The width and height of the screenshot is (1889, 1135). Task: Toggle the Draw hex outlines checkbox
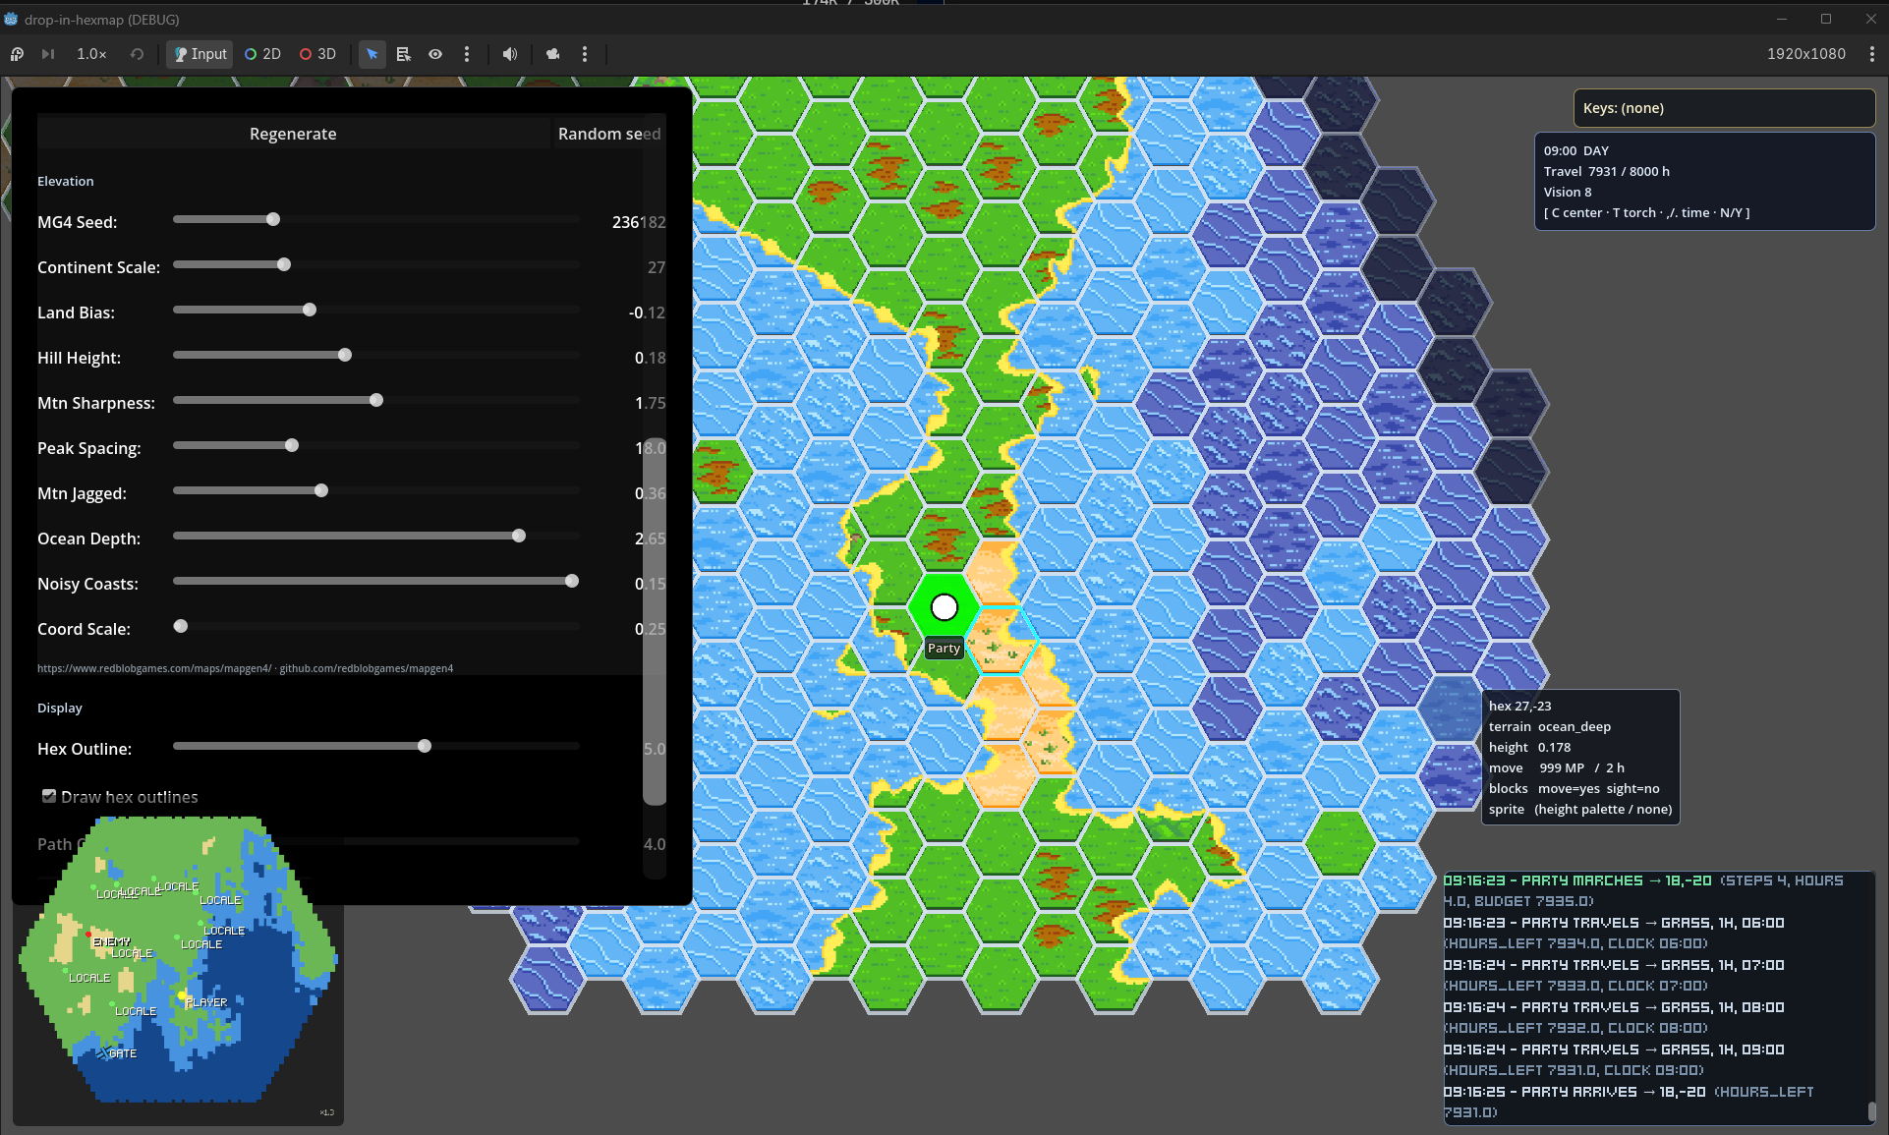48,796
